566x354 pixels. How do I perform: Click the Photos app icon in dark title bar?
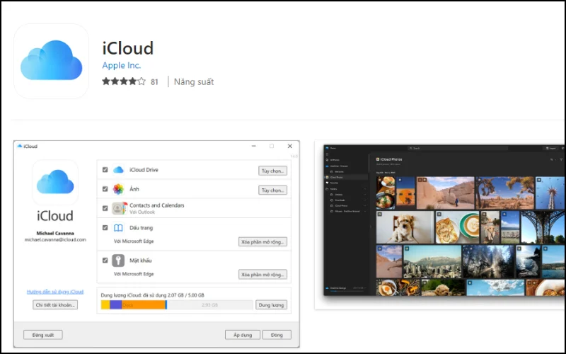(x=327, y=148)
